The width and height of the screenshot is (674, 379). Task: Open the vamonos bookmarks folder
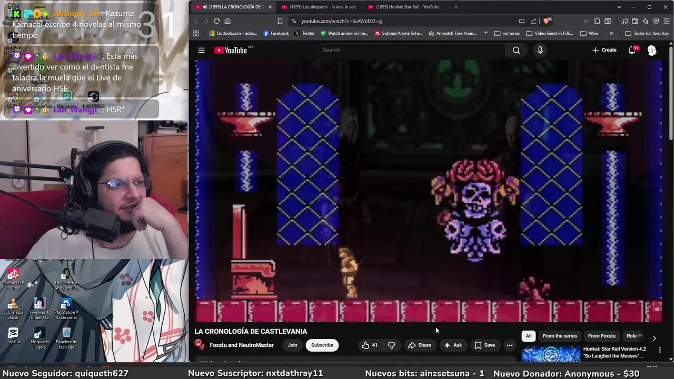pos(507,33)
